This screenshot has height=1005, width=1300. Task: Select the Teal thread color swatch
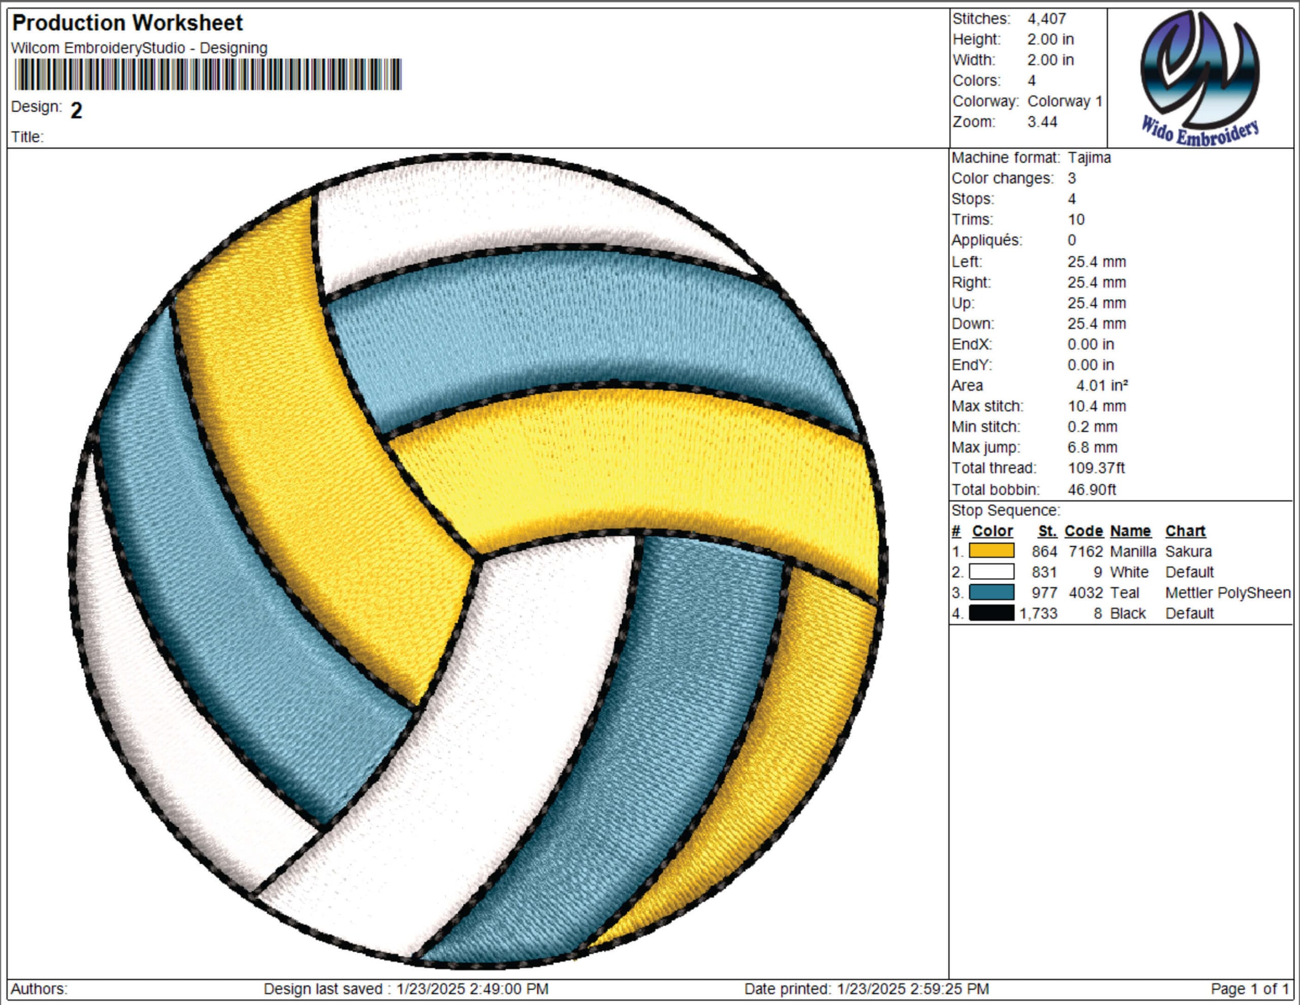coord(992,593)
